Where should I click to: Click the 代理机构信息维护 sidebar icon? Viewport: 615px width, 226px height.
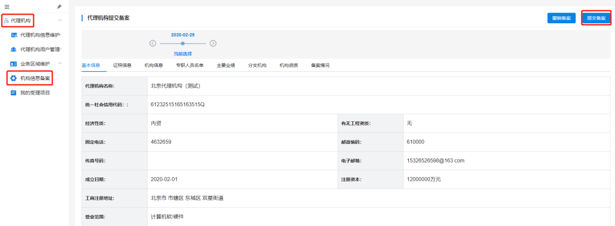click(14, 35)
